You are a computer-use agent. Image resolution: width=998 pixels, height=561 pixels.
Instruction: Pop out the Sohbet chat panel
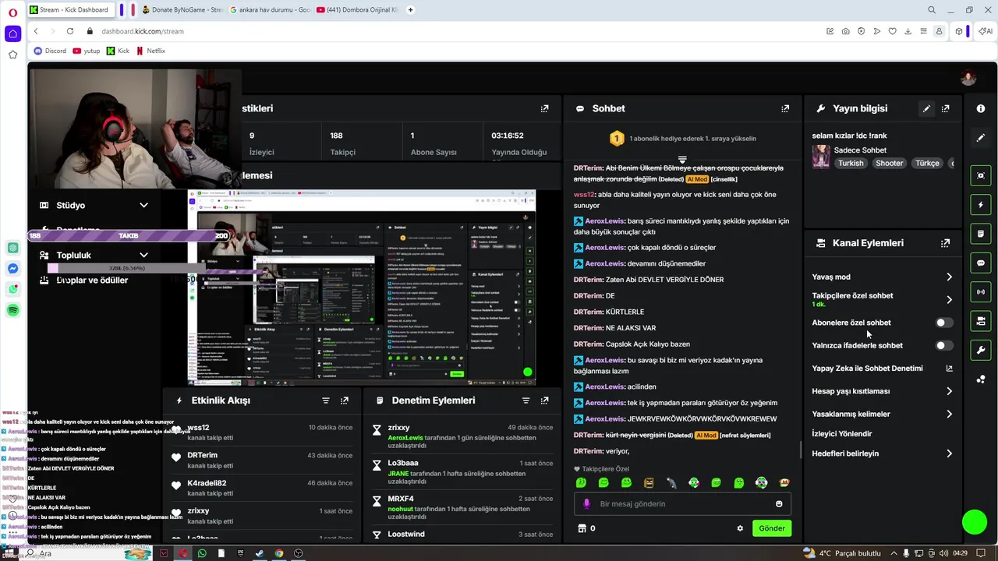point(785,109)
